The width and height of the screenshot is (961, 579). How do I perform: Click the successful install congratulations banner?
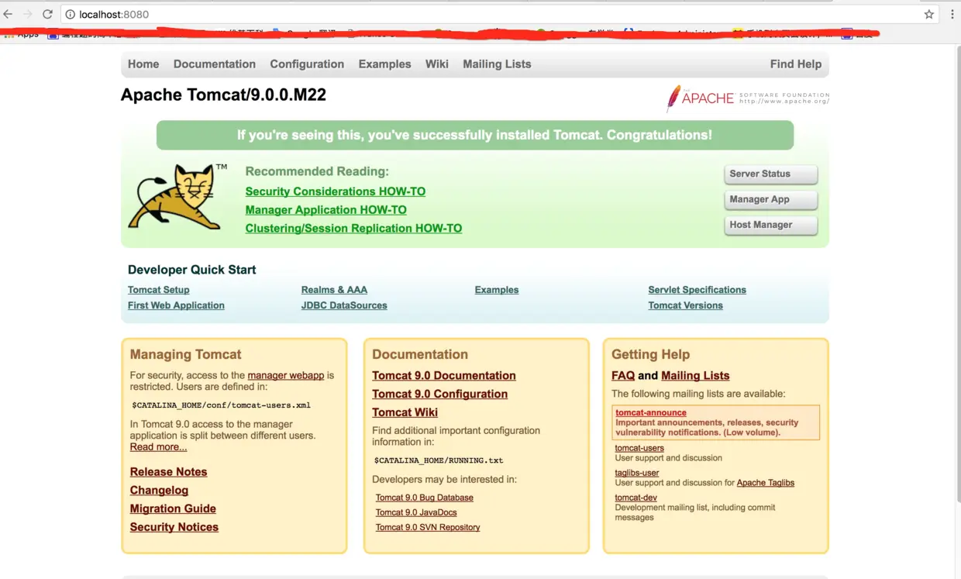pyautogui.click(x=475, y=135)
